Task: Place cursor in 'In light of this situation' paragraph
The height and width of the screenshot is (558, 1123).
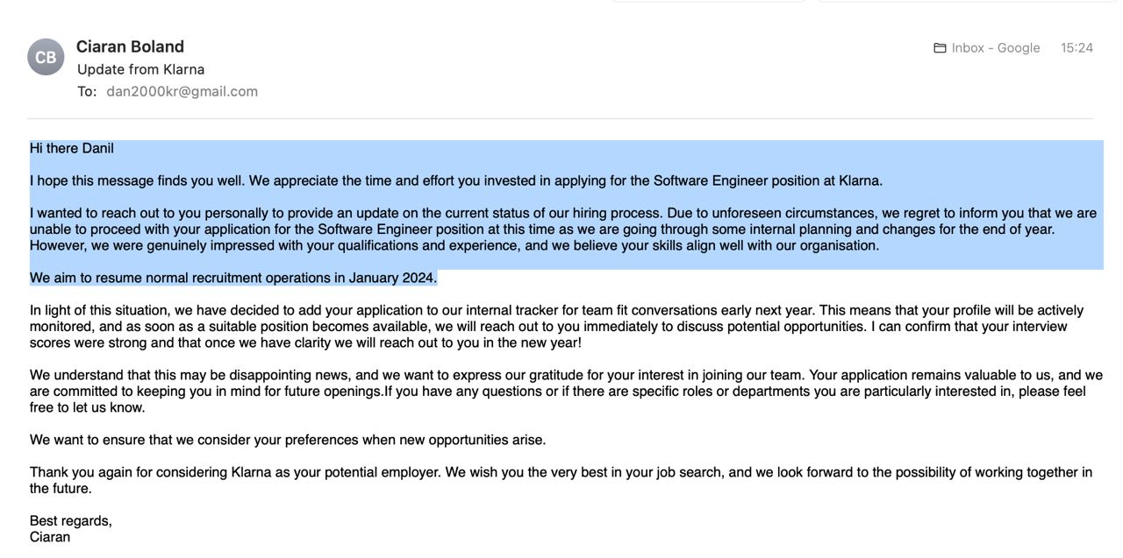Action: click(x=556, y=327)
